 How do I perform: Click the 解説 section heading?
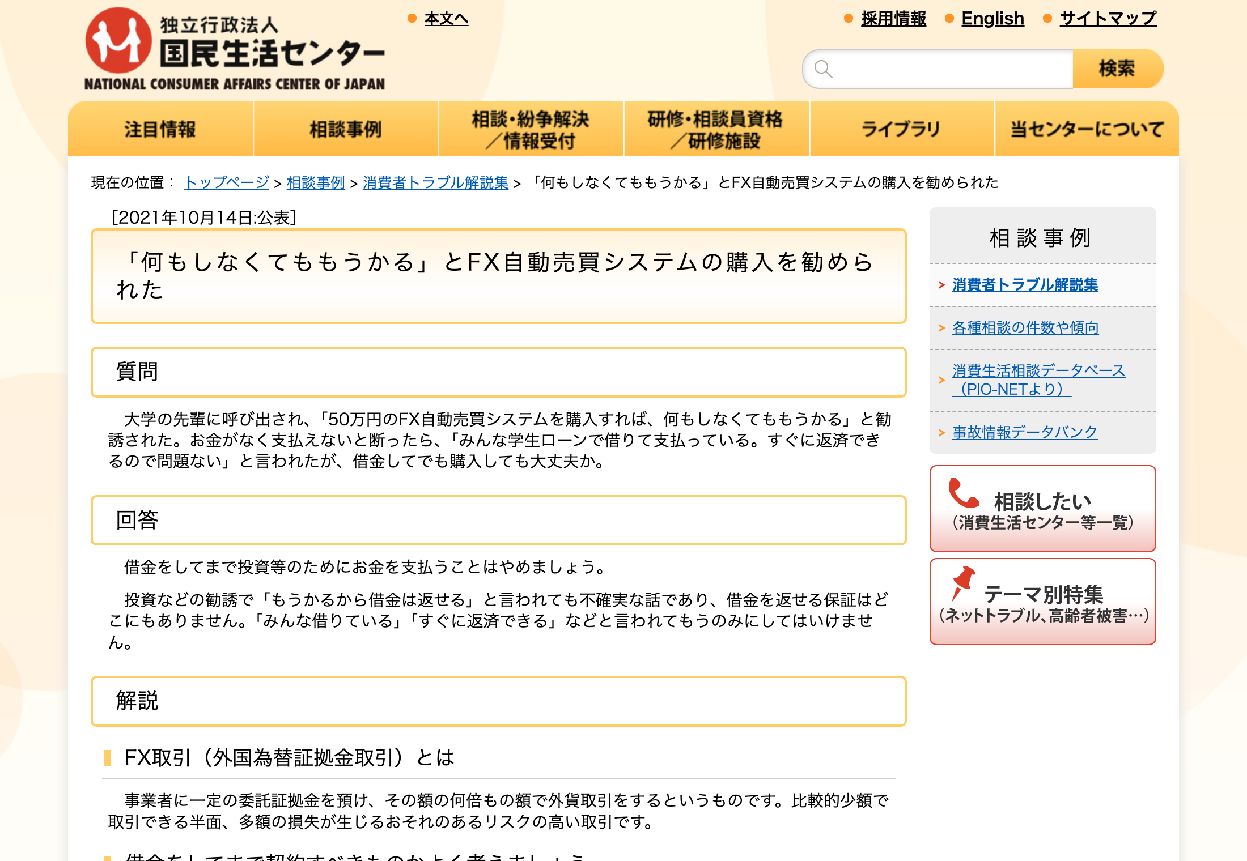coord(499,701)
